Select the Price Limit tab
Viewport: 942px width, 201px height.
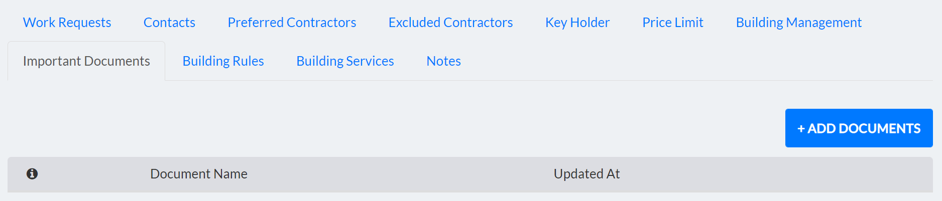[672, 23]
